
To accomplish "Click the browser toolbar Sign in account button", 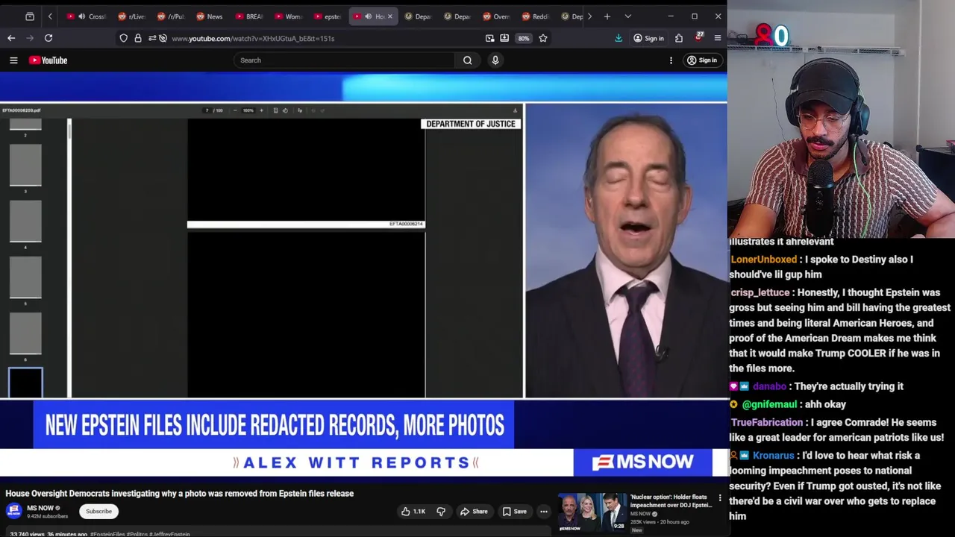I will tap(648, 38).
